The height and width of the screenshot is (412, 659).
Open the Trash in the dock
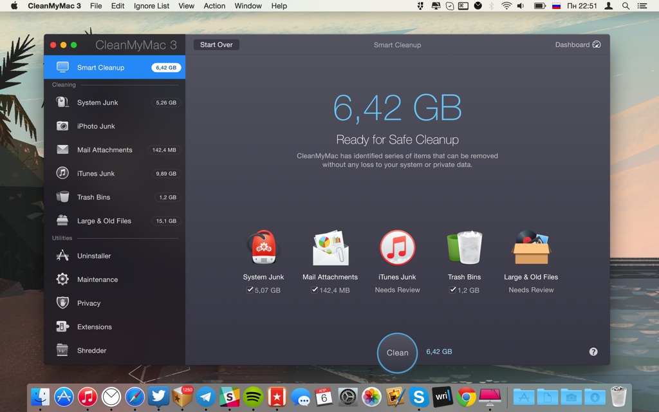click(618, 397)
